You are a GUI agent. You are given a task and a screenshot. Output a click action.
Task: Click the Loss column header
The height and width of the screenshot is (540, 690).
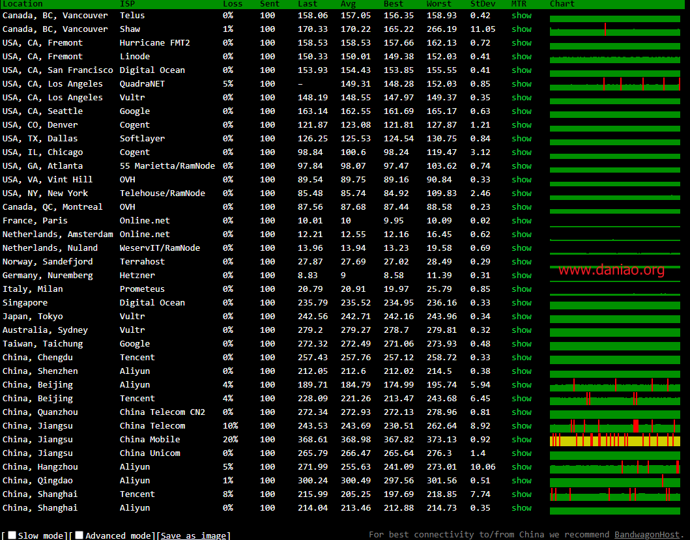click(233, 4)
